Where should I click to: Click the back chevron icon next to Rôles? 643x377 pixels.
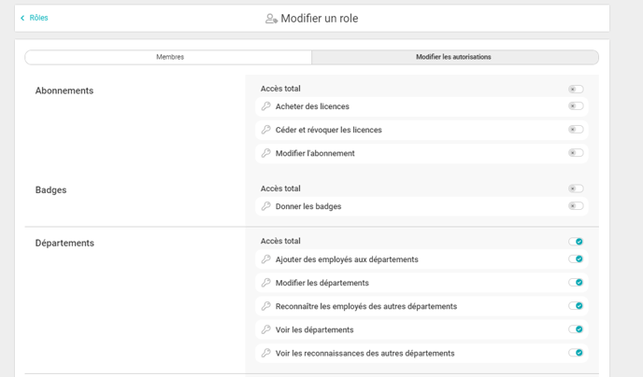(x=22, y=18)
